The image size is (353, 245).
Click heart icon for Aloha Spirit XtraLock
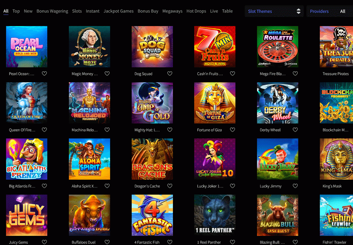107,186
